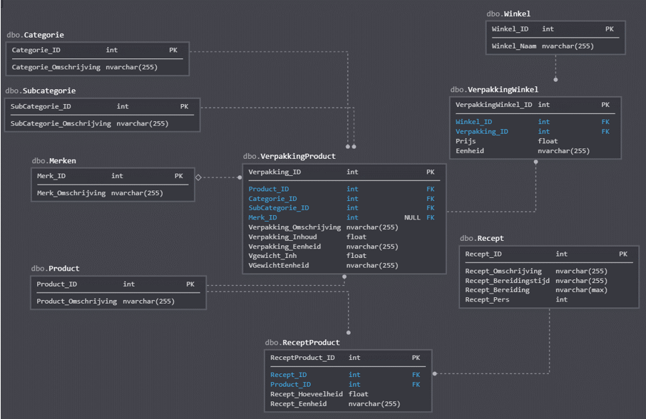Click the diamond connector next to Merken table
The height and width of the screenshot is (419, 646).
point(199,177)
